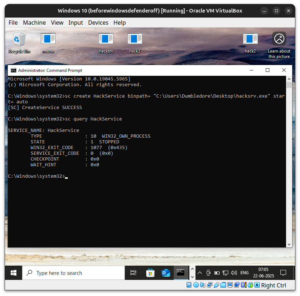Open the VirtualBox Machine menu
Viewport: 300px width, 296px height.
[34, 23]
